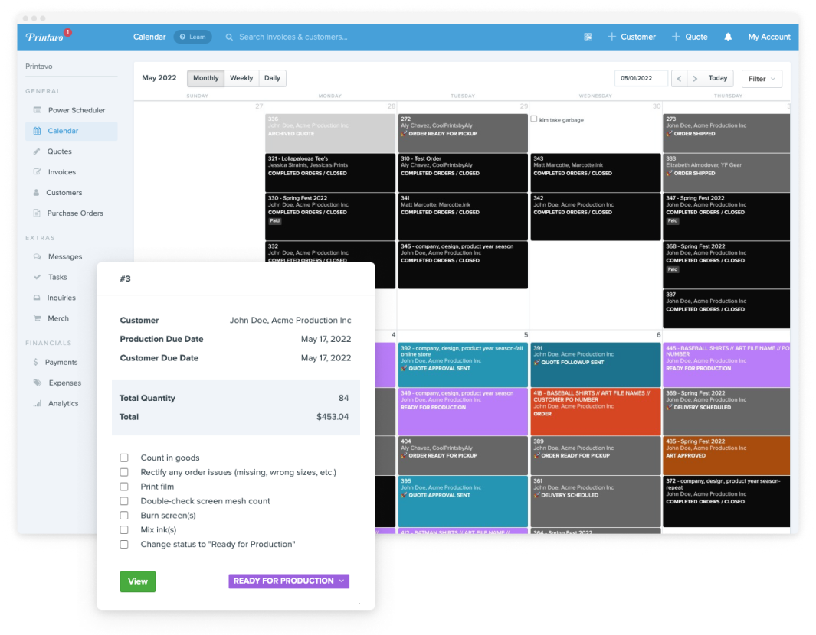Check the 'kim take garbage' task checkbox

(534, 119)
